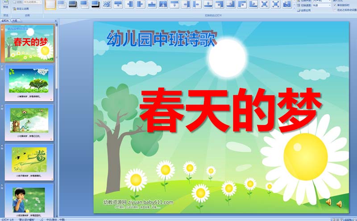
Task: Switch to Slide Sorter view in status bar
Action: (x=338, y=220)
